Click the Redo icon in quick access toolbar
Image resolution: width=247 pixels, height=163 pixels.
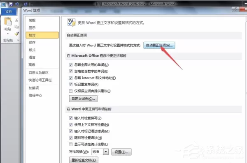pyautogui.click(x=26, y=4)
